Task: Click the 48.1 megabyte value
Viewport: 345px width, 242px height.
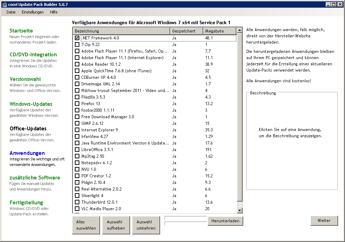Action: tap(209, 38)
